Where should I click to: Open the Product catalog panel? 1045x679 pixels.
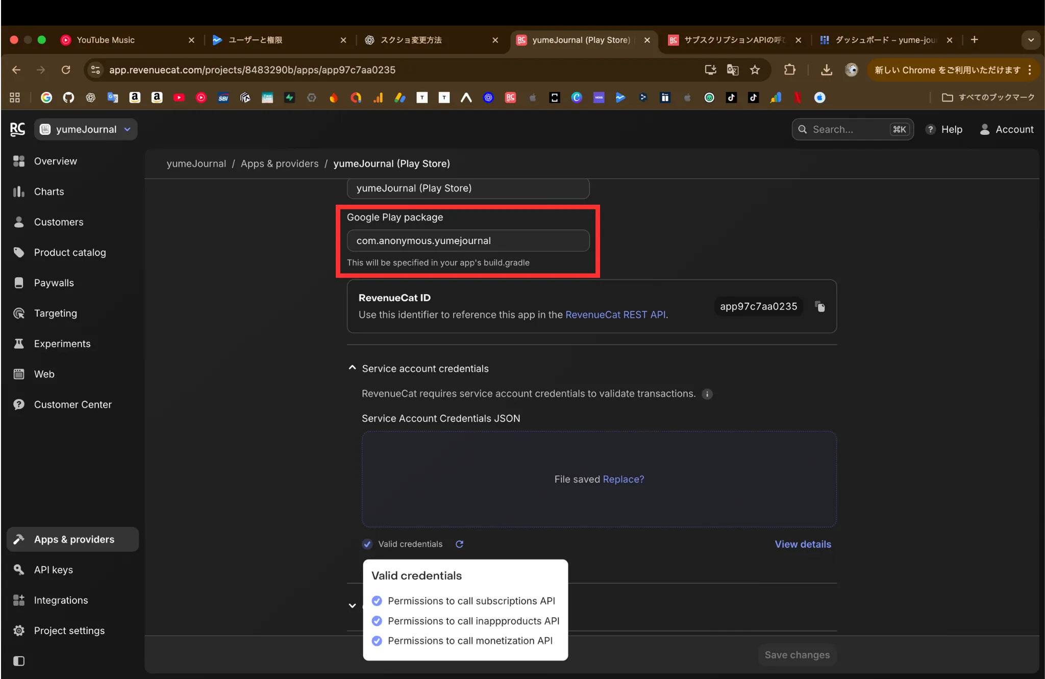point(69,252)
